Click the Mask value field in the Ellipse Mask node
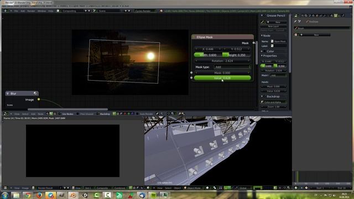 tap(222, 73)
